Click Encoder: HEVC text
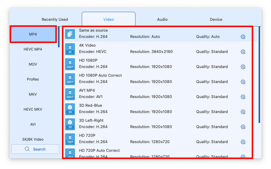This screenshot has width=271, height=169. [x=93, y=52]
